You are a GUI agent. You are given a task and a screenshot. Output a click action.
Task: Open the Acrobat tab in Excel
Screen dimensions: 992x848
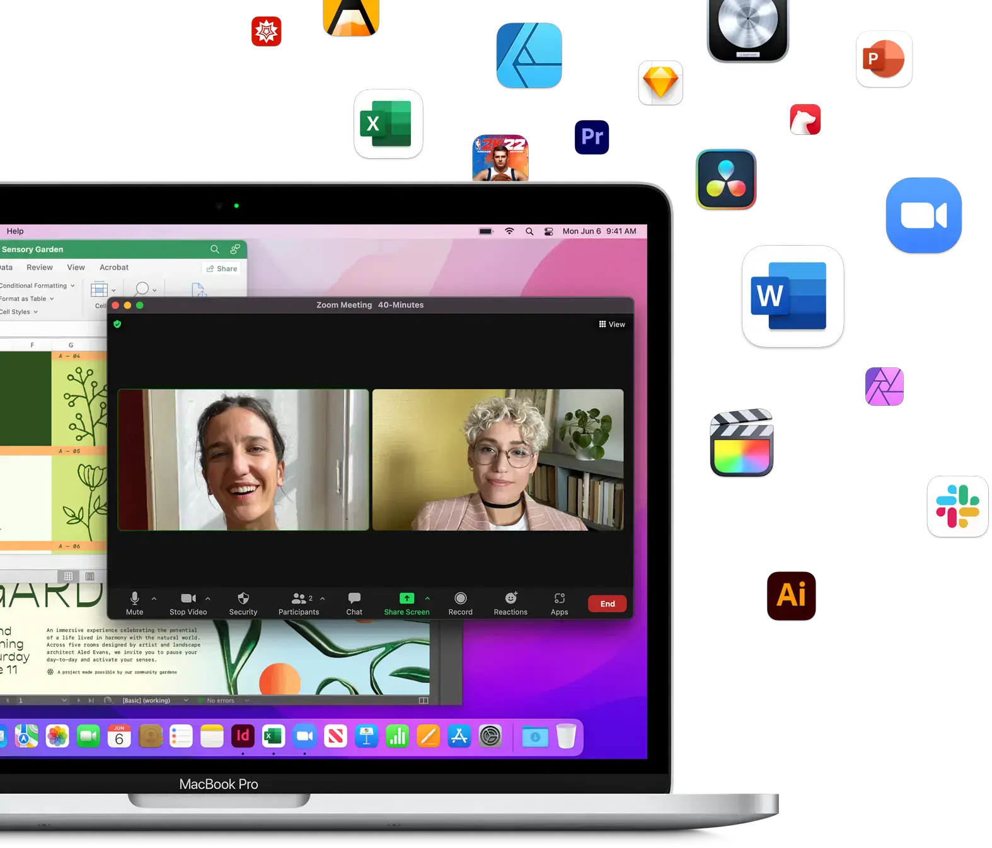[114, 267]
